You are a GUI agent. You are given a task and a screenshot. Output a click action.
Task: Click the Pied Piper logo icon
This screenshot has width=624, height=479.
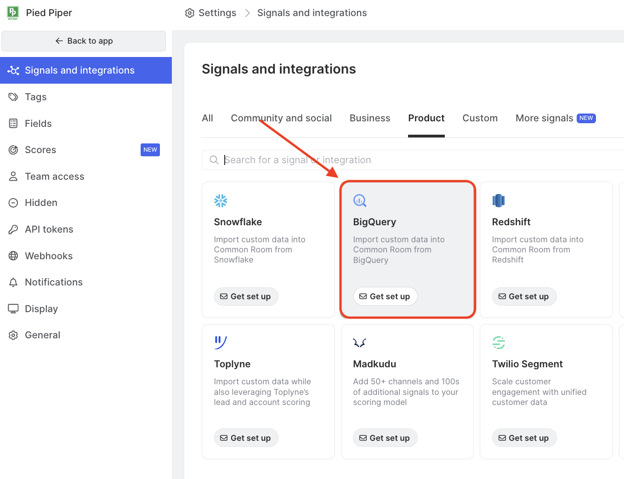point(13,12)
